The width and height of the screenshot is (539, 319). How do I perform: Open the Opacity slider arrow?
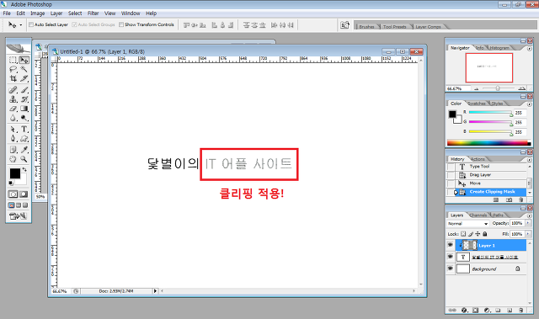point(528,223)
